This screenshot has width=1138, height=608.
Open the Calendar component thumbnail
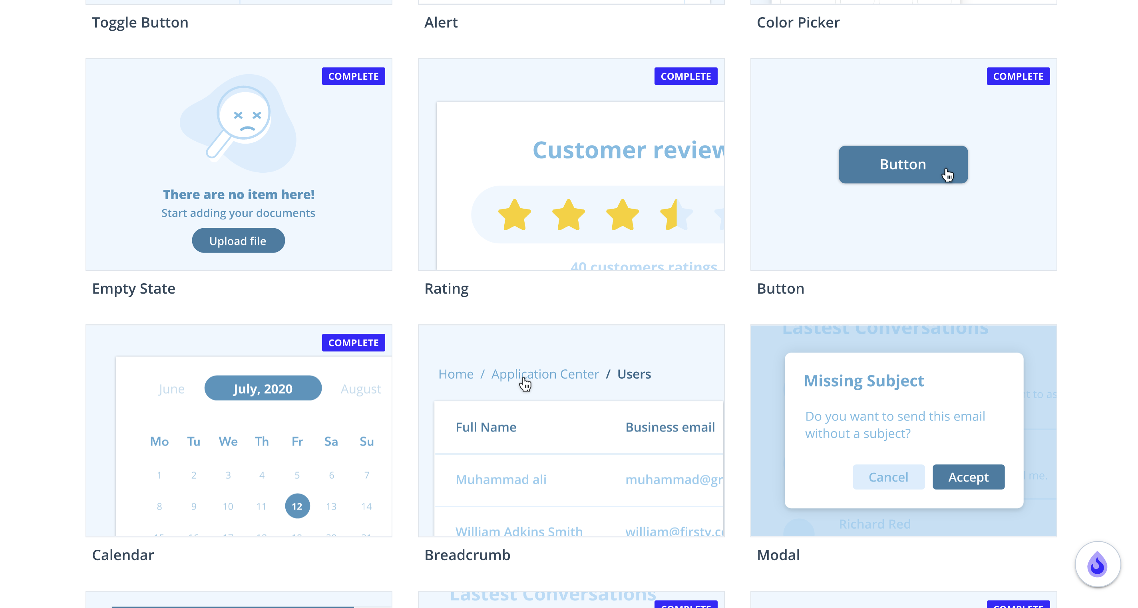(239, 430)
